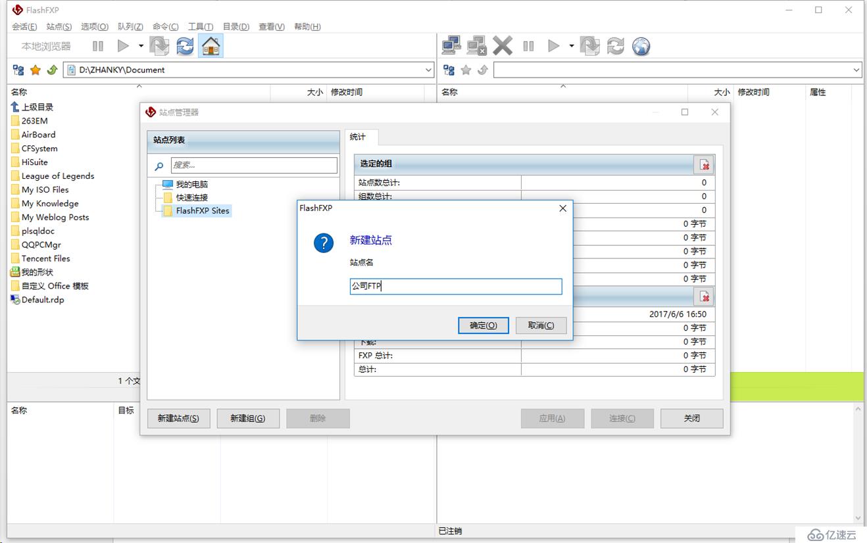Click the remote pane pause icon
The image size is (867, 543).
(528, 46)
